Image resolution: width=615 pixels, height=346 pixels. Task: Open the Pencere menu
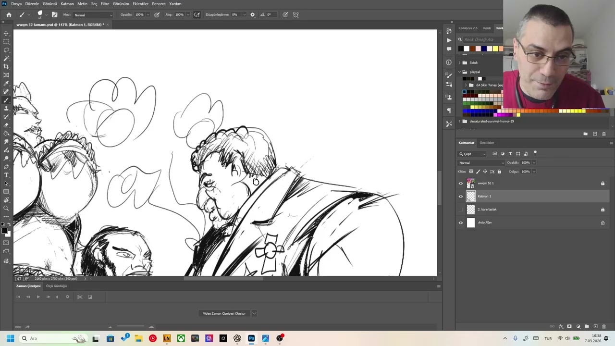coord(159,4)
